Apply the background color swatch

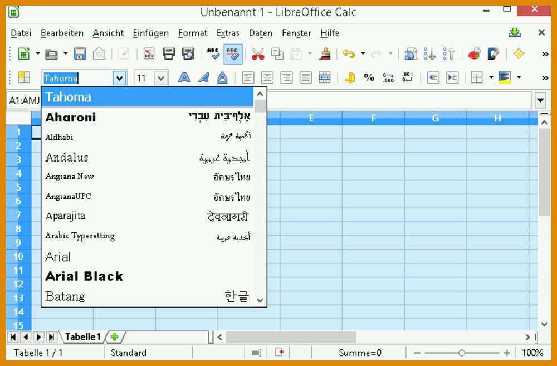pyautogui.click(x=505, y=77)
